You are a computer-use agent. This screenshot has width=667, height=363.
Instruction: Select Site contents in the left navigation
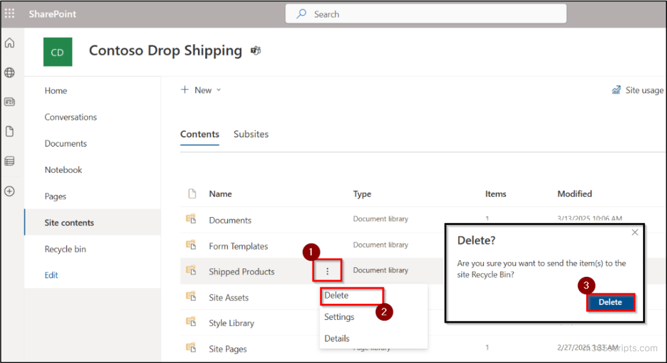(92, 223)
